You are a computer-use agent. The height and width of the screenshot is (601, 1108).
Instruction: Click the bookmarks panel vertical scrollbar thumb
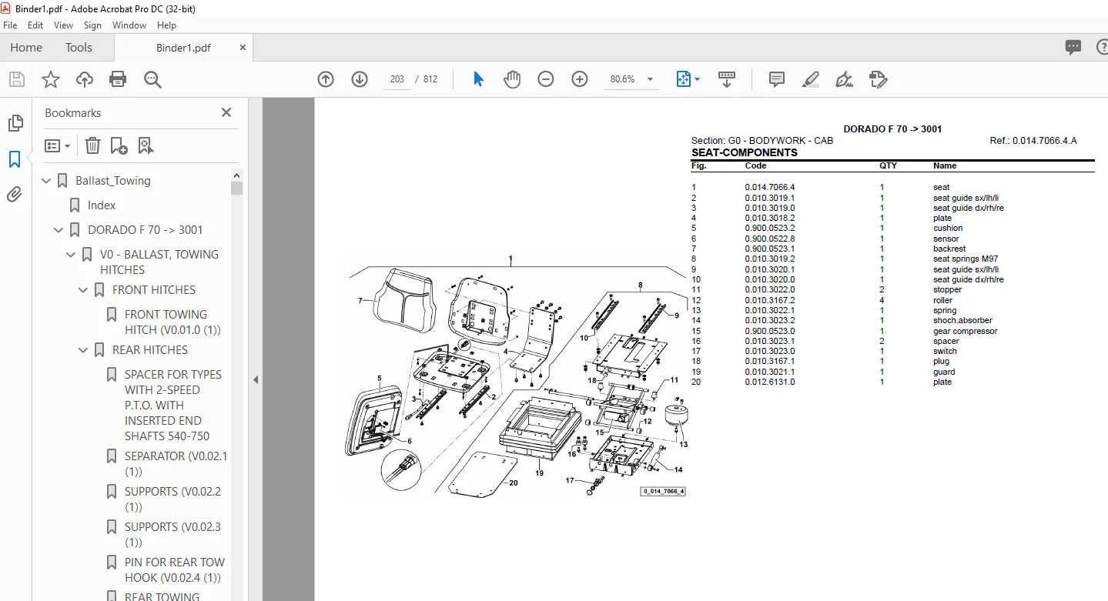[236, 187]
